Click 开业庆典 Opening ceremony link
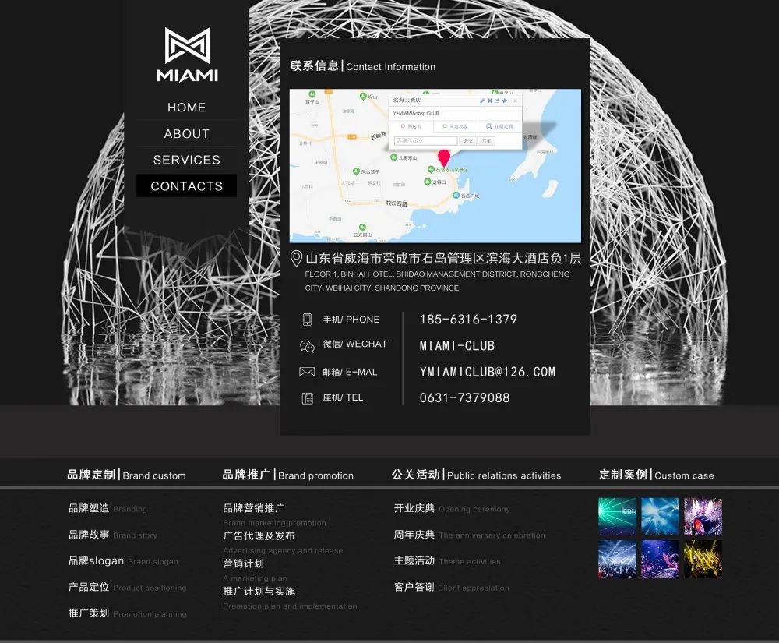Screen dimensions: 779x643 [x=452, y=508]
